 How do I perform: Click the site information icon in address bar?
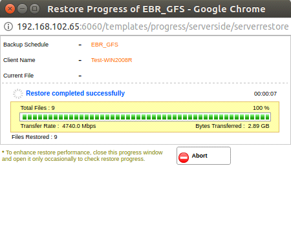(x=8, y=26)
